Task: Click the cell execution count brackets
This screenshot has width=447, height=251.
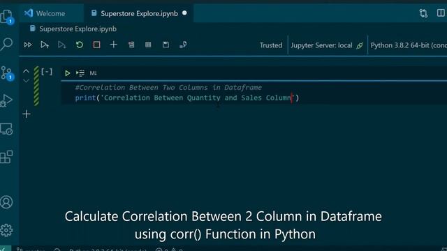Action: pyautogui.click(x=47, y=72)
